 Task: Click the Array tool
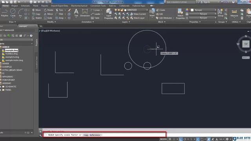click(x=60, y=18)
